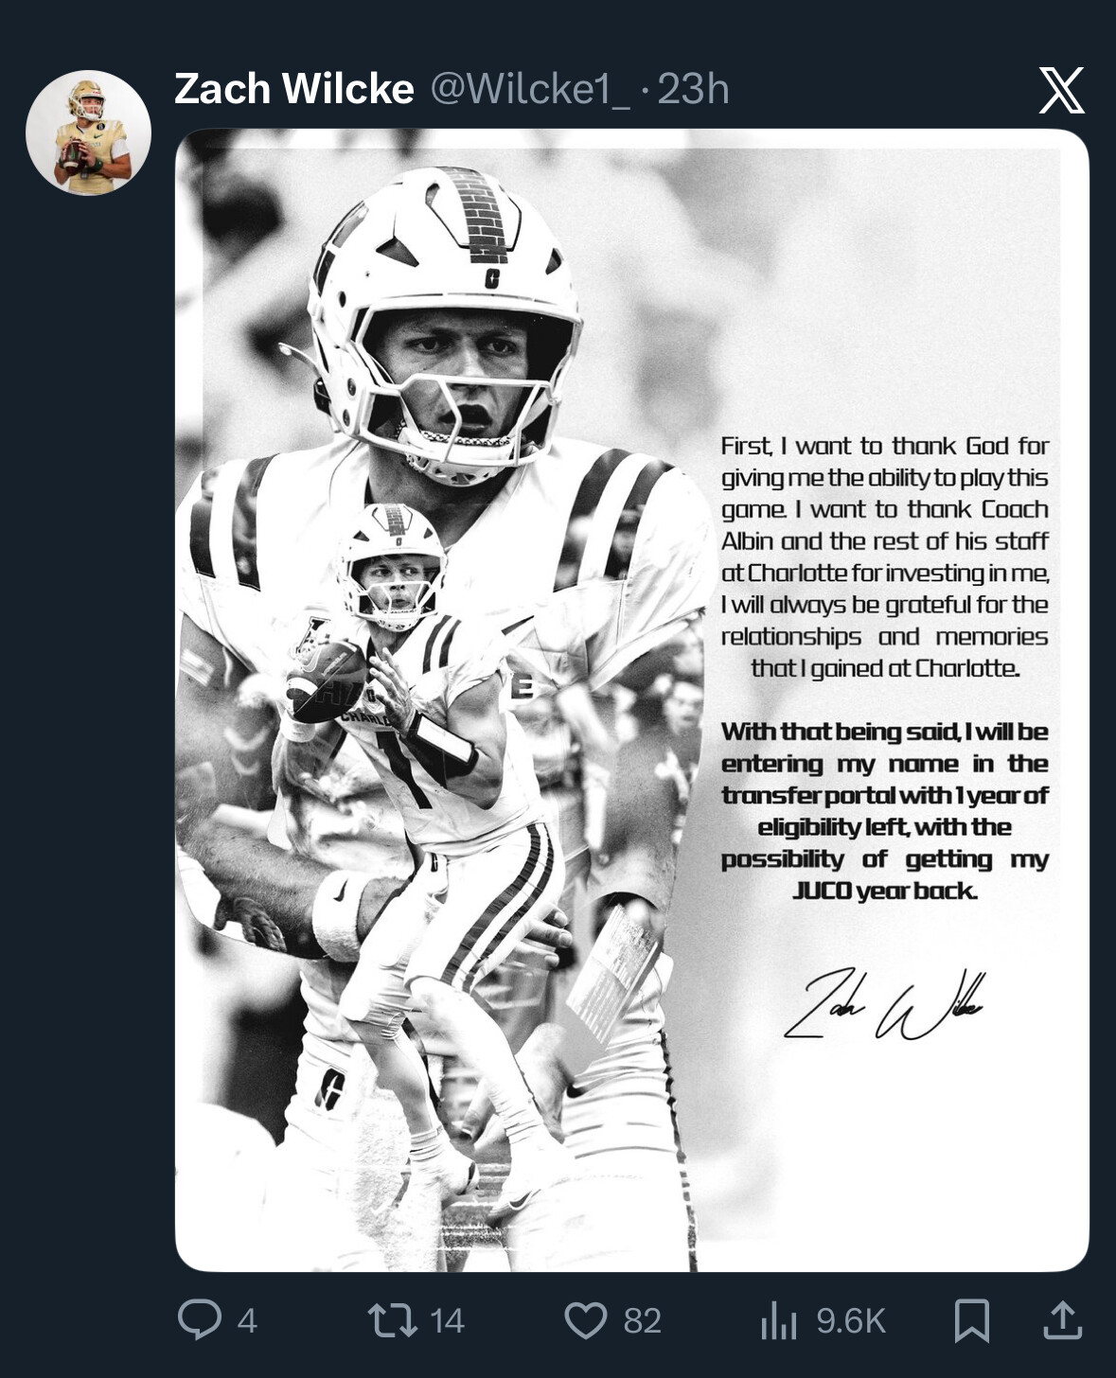Open view analytics bar chart icon
The image size is (1116, 1378).
pyautogui.click(x=778, y=1320)
